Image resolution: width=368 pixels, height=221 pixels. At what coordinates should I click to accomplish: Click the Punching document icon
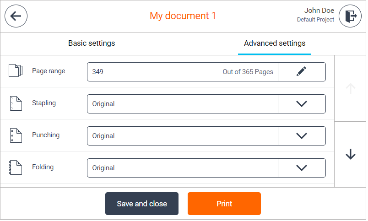click(x=16, y=135)
